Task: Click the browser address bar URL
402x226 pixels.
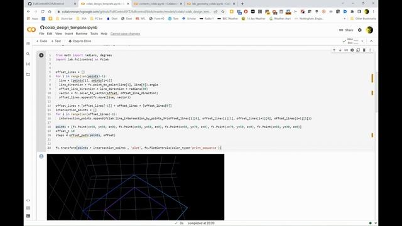Action: pyautogui.click(x=136, y=11)
